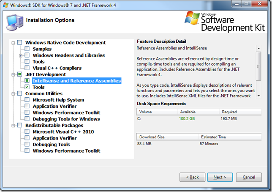Minimize the SDK setup window
Image resolution: width=272 pixels, height=192 pixels.
pyautogui.click(x=237, y=4)
